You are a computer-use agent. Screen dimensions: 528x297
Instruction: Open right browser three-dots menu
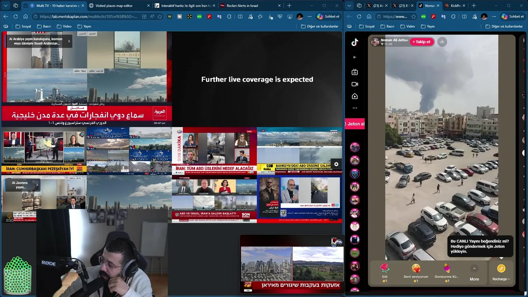pyautogui.click(x=494, y=16)
